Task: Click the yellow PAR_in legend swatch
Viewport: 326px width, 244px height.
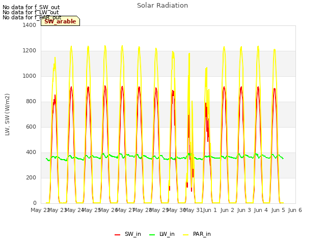Action: click(x=185, y=235)
